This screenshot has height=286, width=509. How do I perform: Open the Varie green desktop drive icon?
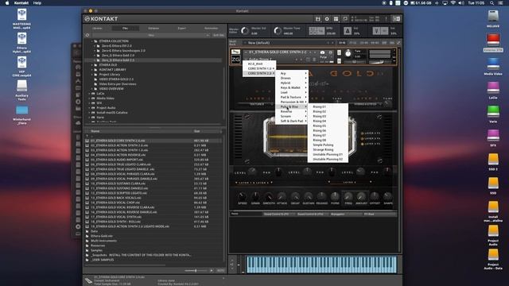(x=493, y=111)
